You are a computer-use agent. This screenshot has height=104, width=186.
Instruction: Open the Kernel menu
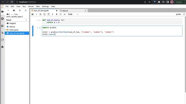click(31, 6)
